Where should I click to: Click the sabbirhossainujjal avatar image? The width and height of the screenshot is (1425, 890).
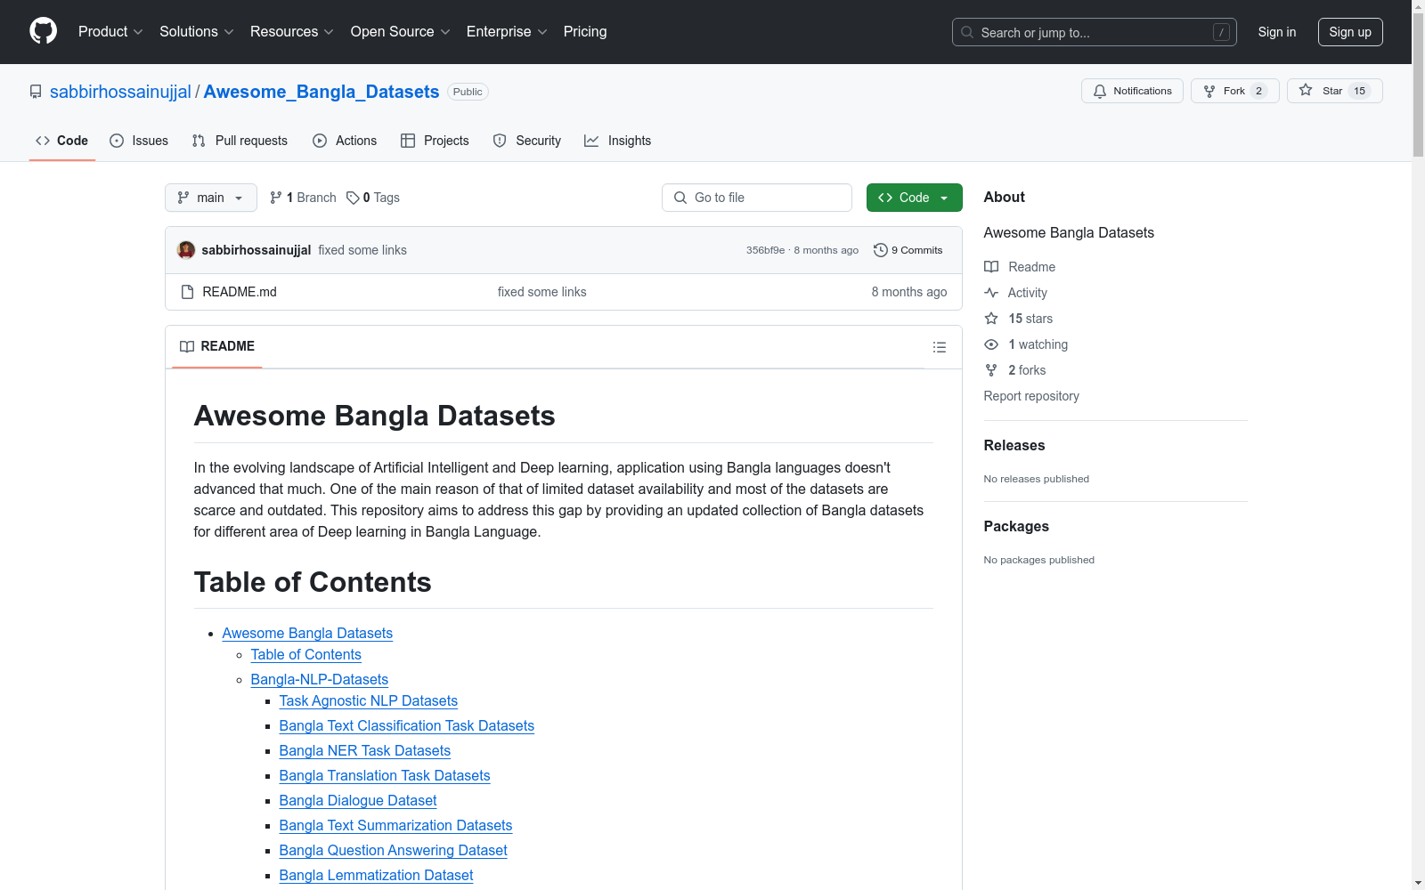186,250
